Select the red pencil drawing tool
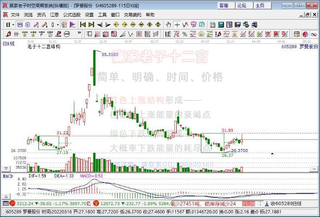 [x=8, y=34]
